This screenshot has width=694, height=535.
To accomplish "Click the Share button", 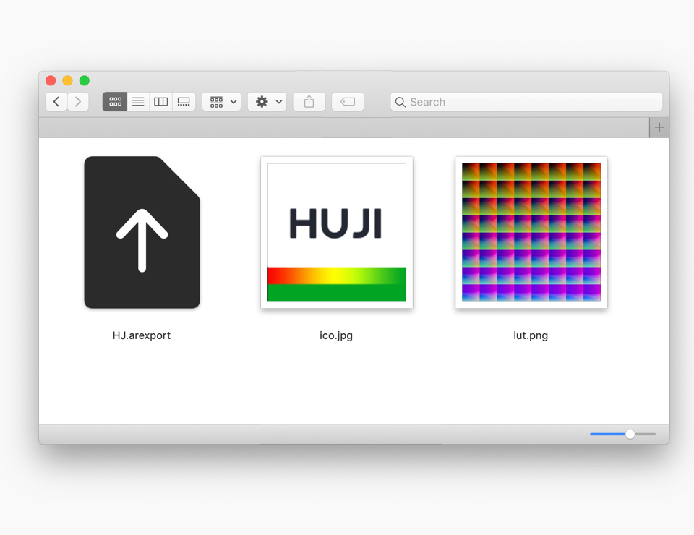I will [309, 102].
